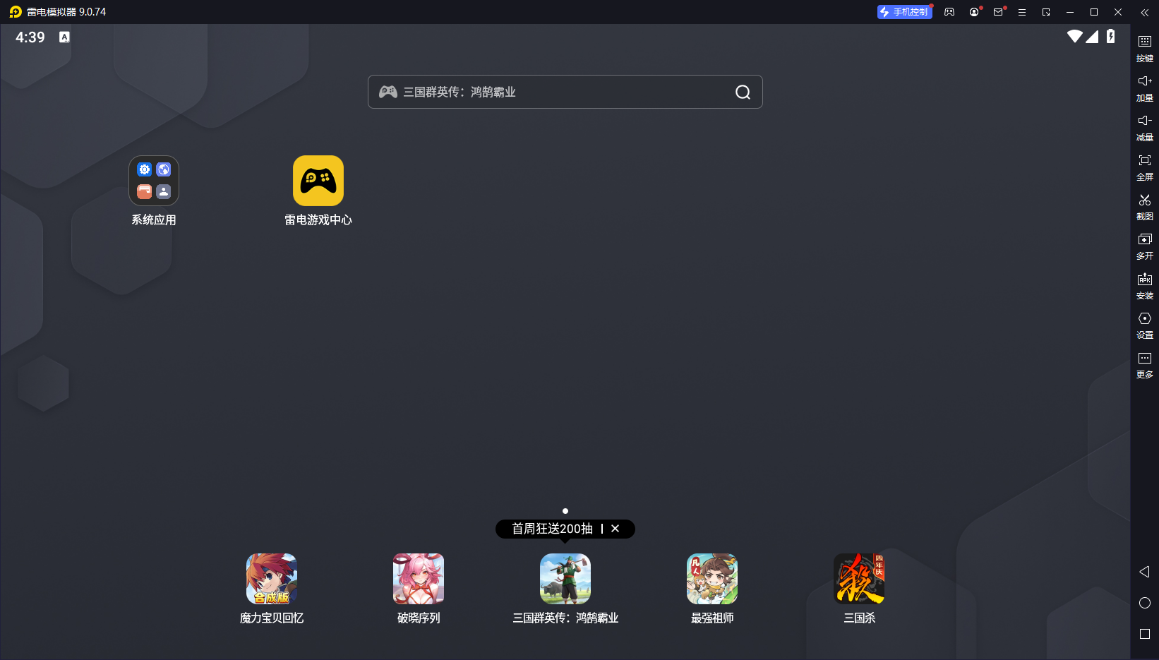Viewport: 1159px width, 660px height.
Task: Take a screenshot with 截图
Action: coord(1145,207)
